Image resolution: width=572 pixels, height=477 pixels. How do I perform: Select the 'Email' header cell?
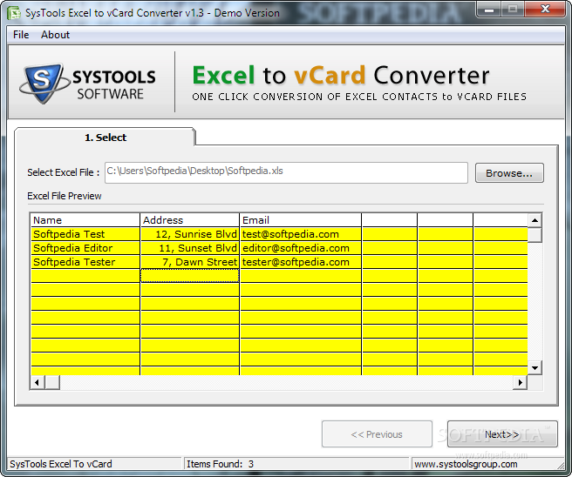click(x=301, y=220)
